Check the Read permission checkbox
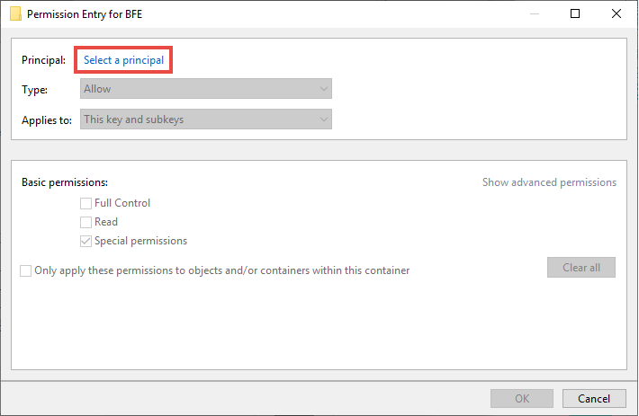 (85, 222)
